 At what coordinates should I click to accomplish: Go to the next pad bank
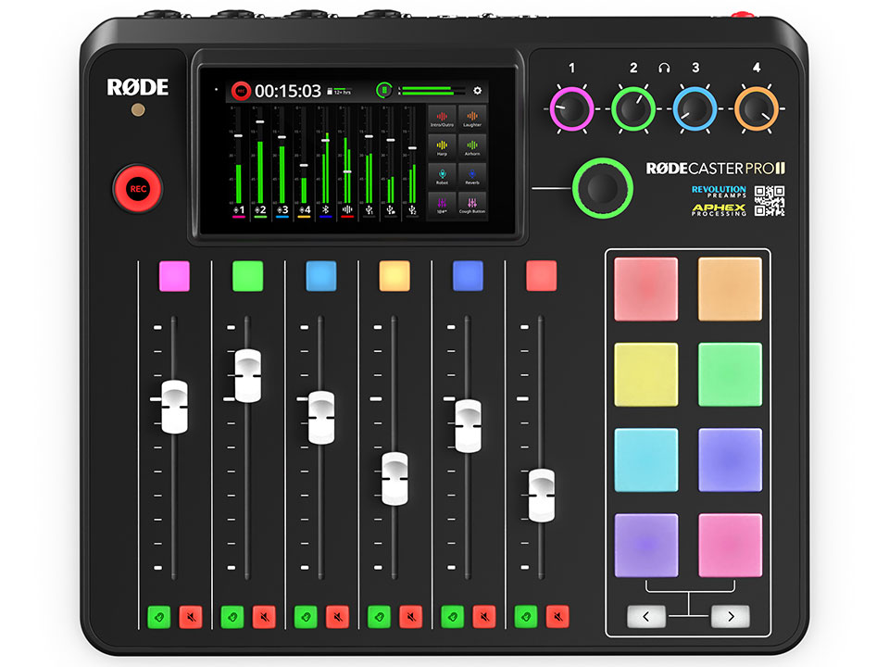pos(730,616)
